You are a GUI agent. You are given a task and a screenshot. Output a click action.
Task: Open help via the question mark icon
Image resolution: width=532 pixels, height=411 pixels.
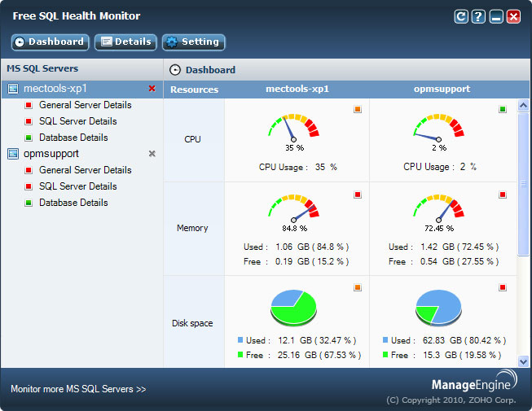478,16
